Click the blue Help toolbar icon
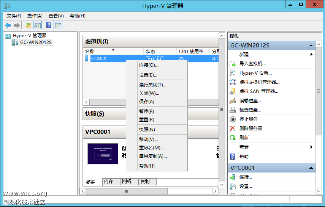 click(x=49, y=25)
